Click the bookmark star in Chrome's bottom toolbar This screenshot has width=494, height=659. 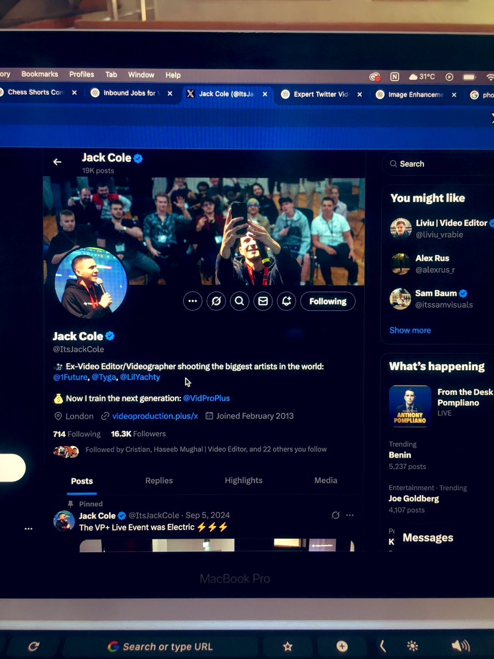[x=288, y=646]
